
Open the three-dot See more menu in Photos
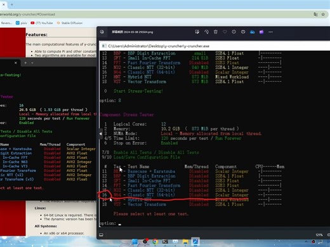pyautogui.click(x=270, y=32)
